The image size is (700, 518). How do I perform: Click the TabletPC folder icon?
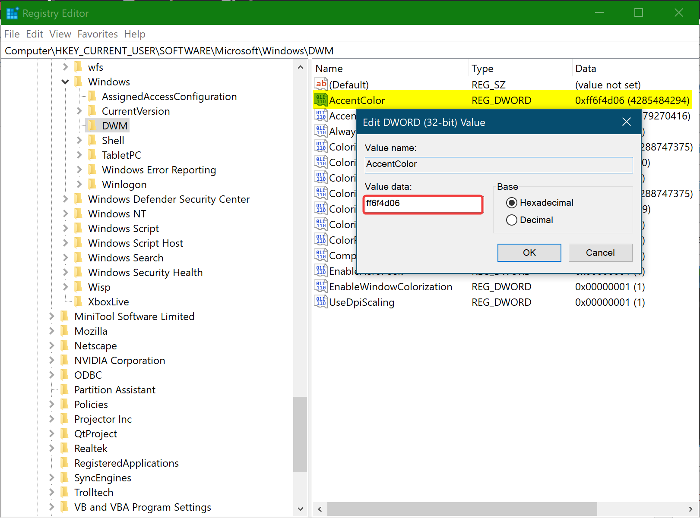[92, 155]
